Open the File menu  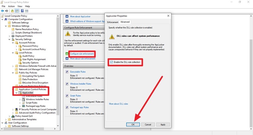coord(3,6)
